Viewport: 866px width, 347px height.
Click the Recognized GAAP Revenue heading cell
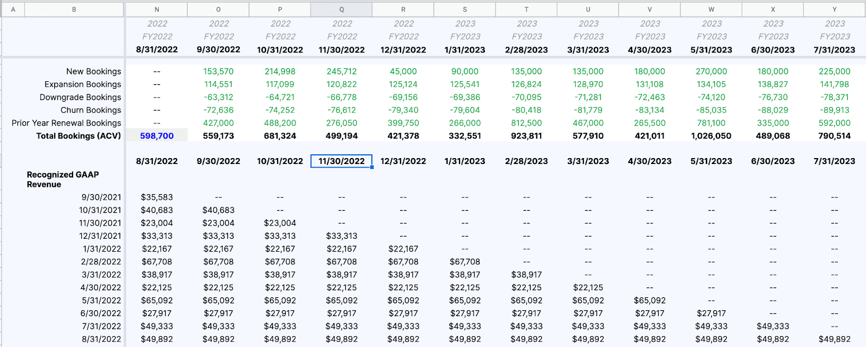[63, 179]
